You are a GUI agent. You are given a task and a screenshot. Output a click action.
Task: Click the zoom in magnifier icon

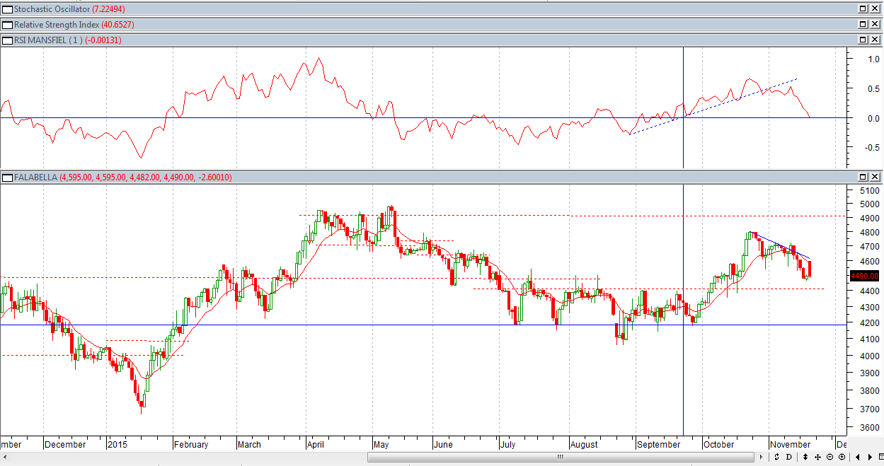click(x=841, y=458)
